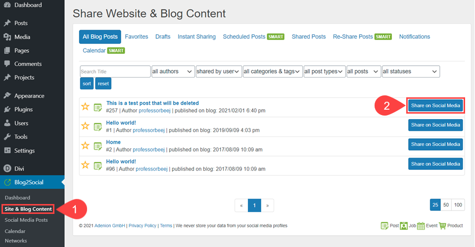Open Site & Blog Content submenu item

click(x=28, y=209)
